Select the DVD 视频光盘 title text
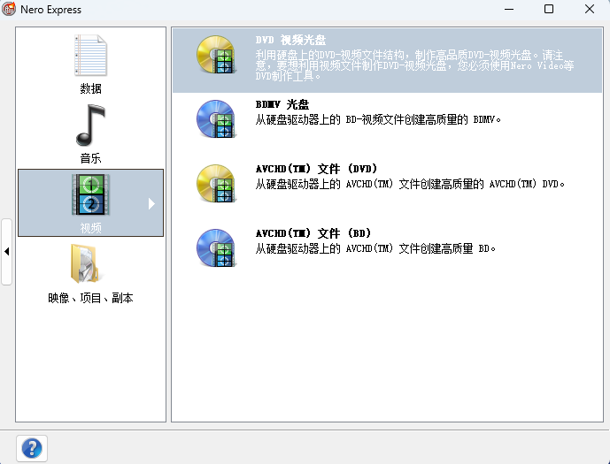The height and width of the screenshot is (464, 610). tap(290, 41)
